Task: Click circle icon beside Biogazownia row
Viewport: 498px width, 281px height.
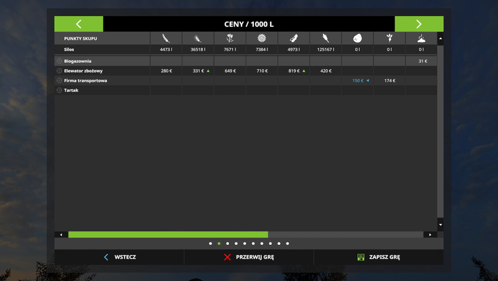Action: coord(59,62)
